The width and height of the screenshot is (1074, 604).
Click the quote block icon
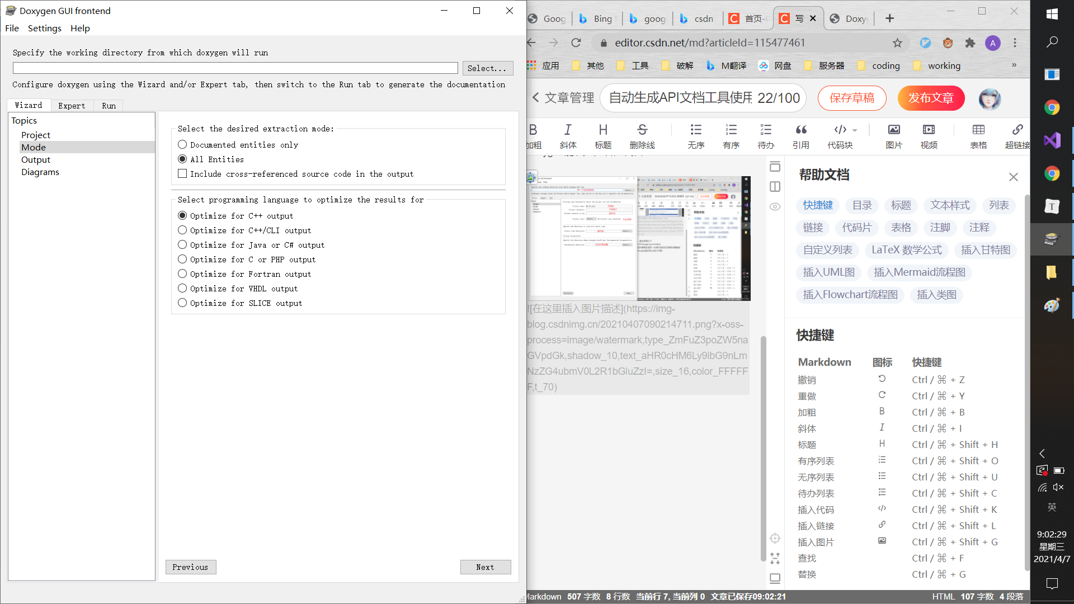point(801,130)
